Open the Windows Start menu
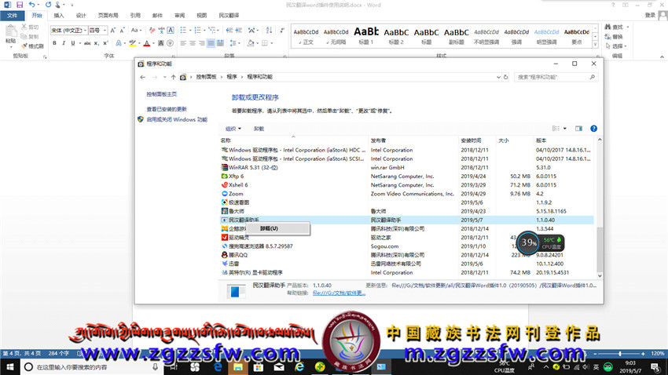Screen dimensions: 668x375 tap(9, 366)
